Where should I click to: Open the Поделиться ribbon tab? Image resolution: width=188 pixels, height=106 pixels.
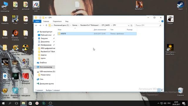[x=57, y=21]
